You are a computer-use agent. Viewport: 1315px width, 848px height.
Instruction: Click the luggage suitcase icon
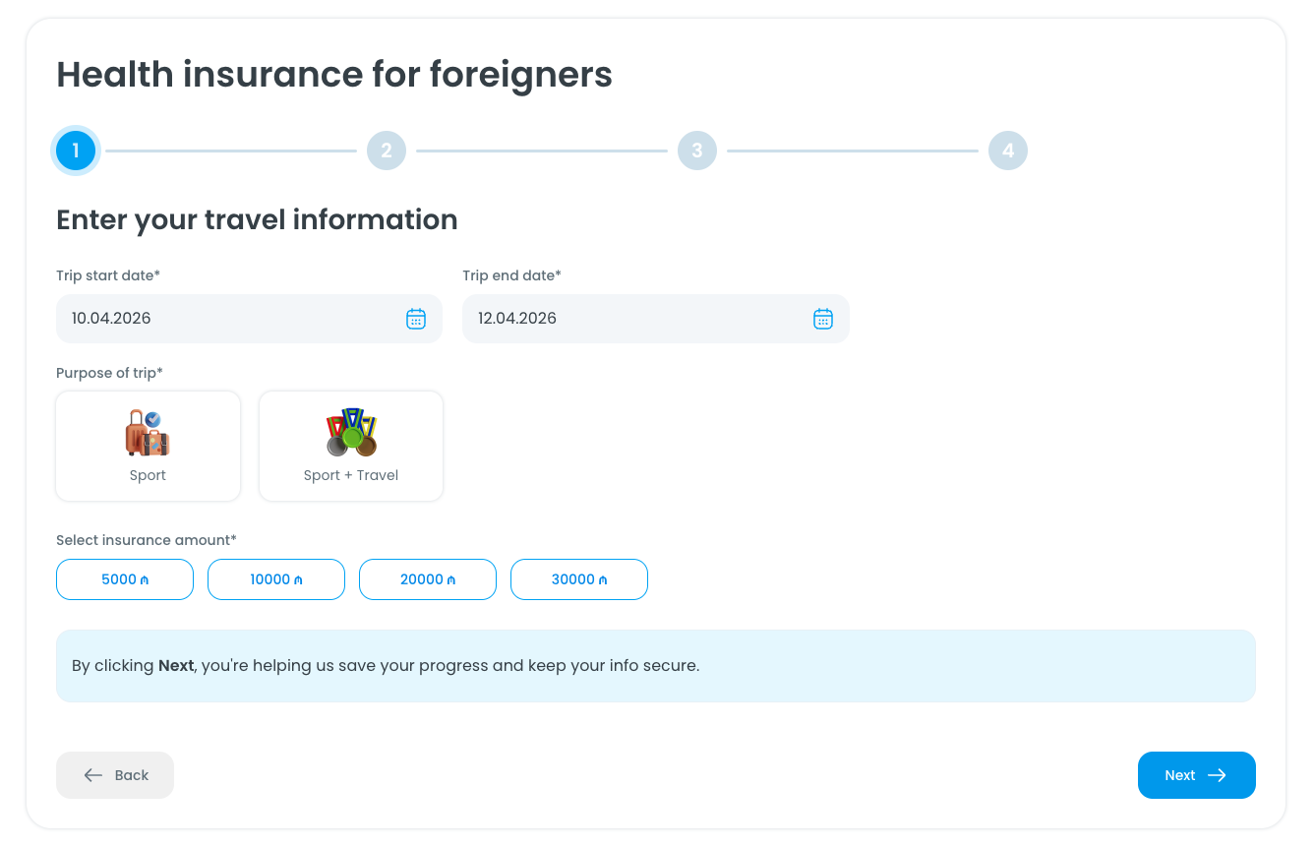pyautogui.click(x=148, y=433)
